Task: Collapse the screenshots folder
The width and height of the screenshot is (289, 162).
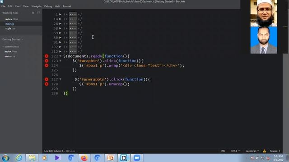Action: click(x=3, y=47)
